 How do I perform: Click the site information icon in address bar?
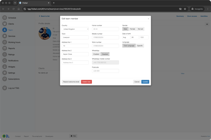tap(25, 9)
